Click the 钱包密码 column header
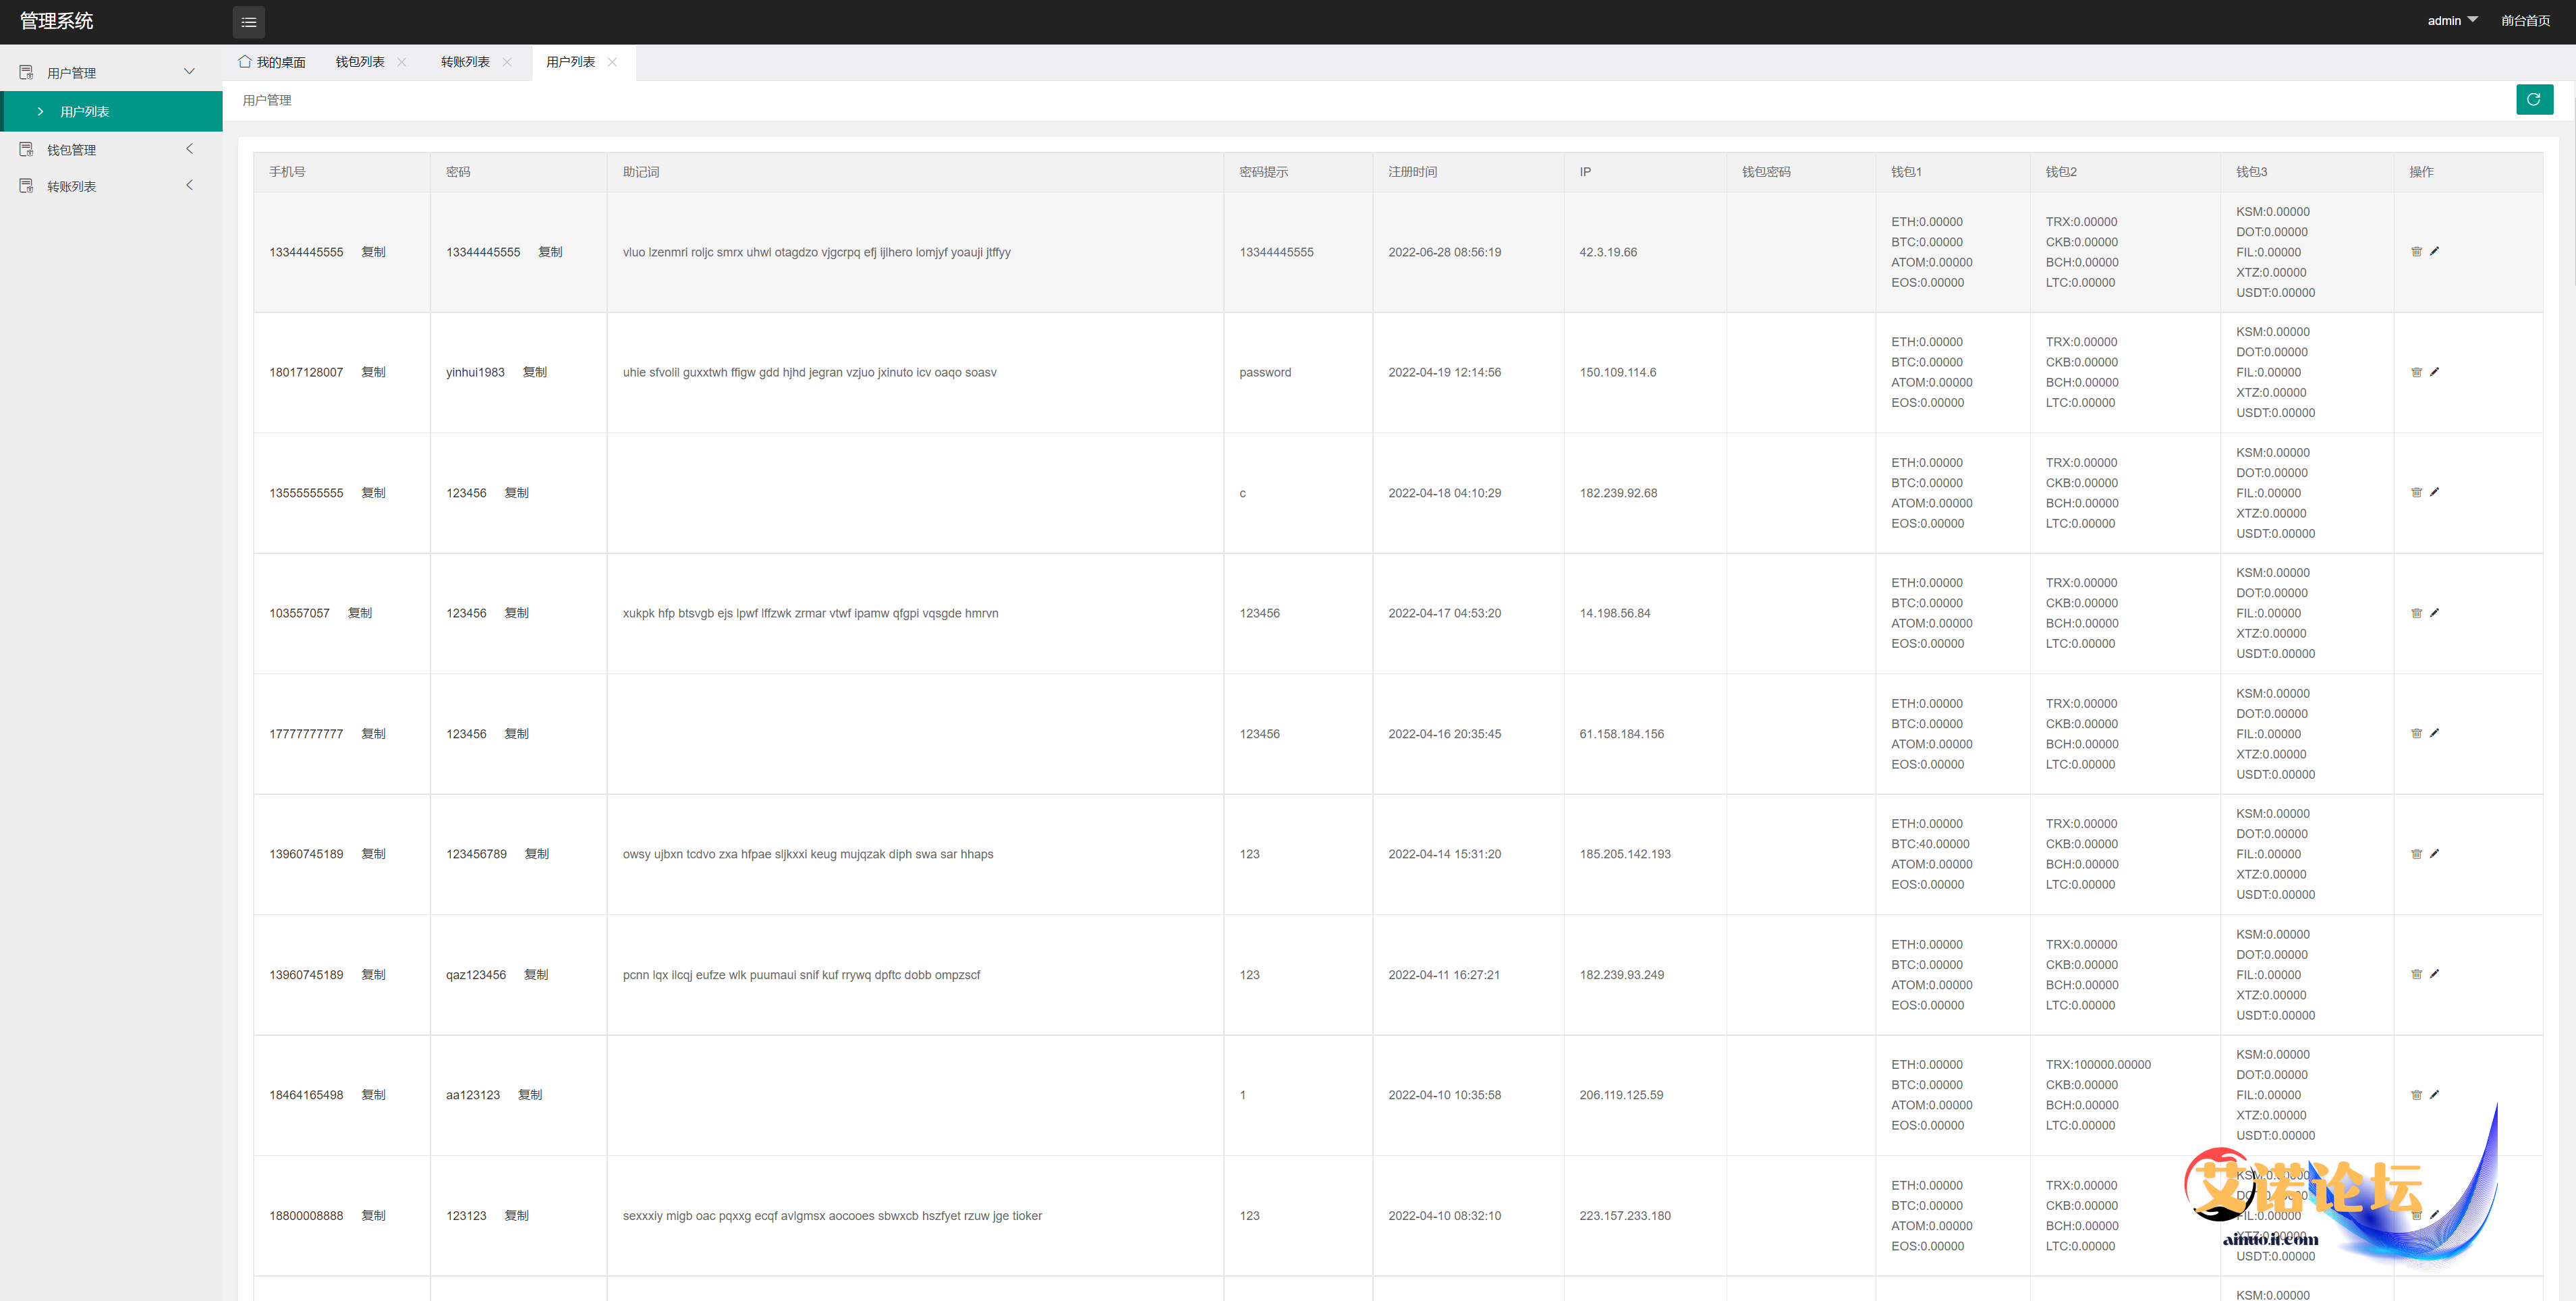 click(1766, 172)
